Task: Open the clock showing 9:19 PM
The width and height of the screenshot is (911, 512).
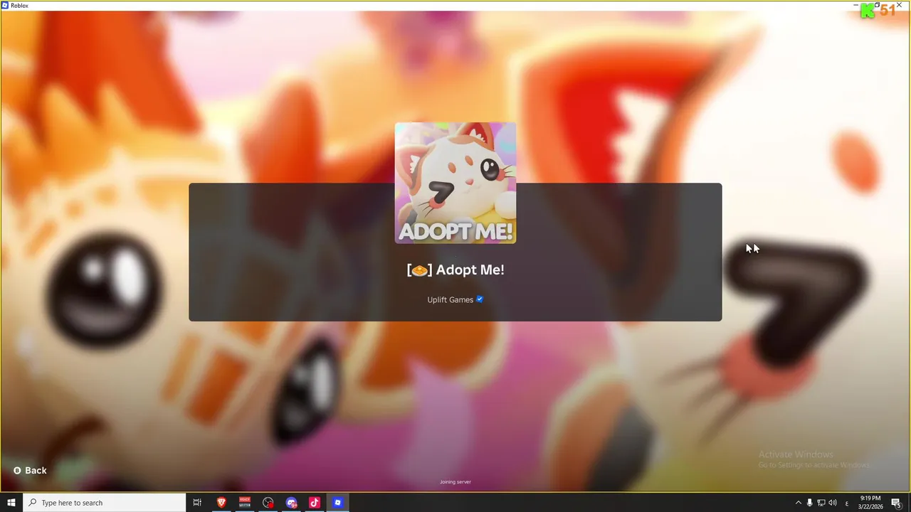Action: 870,503
